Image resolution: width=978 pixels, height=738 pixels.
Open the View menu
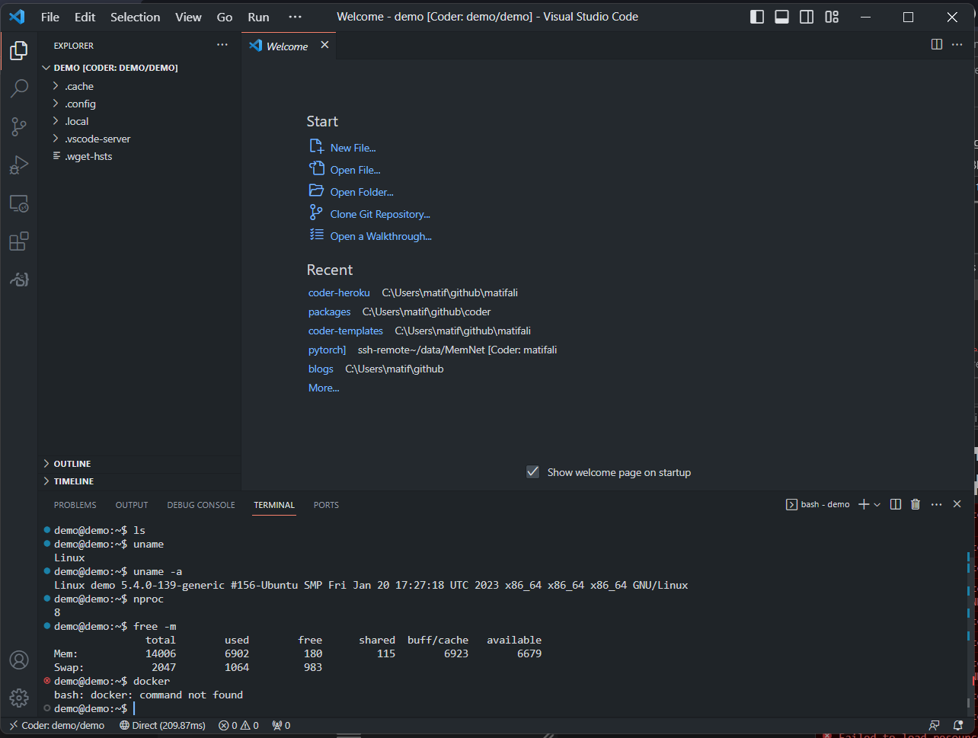click(x=188, y=17)
